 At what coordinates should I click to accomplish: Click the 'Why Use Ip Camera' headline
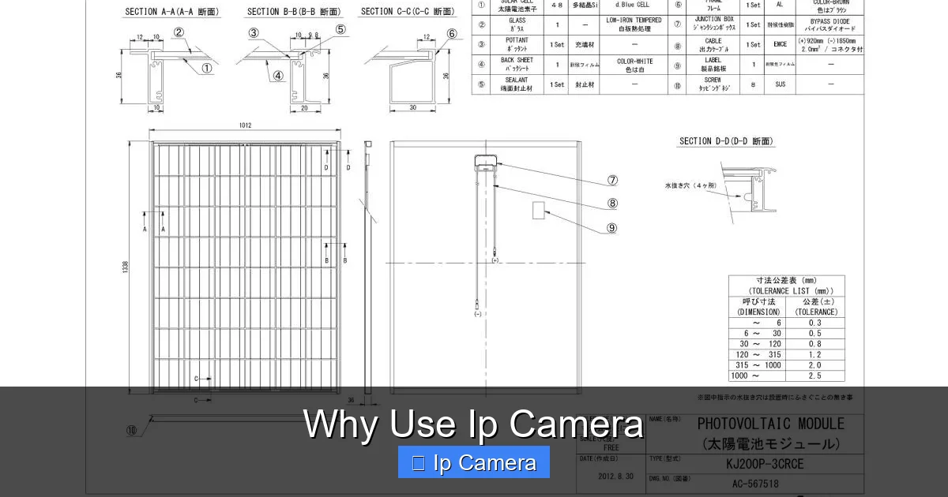[474, 424]
